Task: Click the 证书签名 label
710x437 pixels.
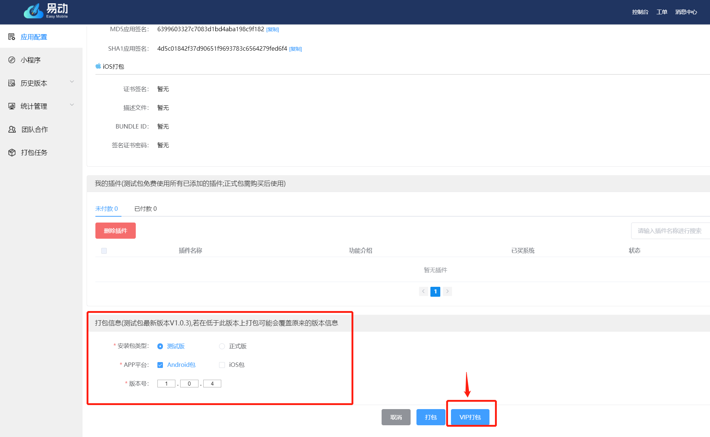Action: click(x=136, y=89)
